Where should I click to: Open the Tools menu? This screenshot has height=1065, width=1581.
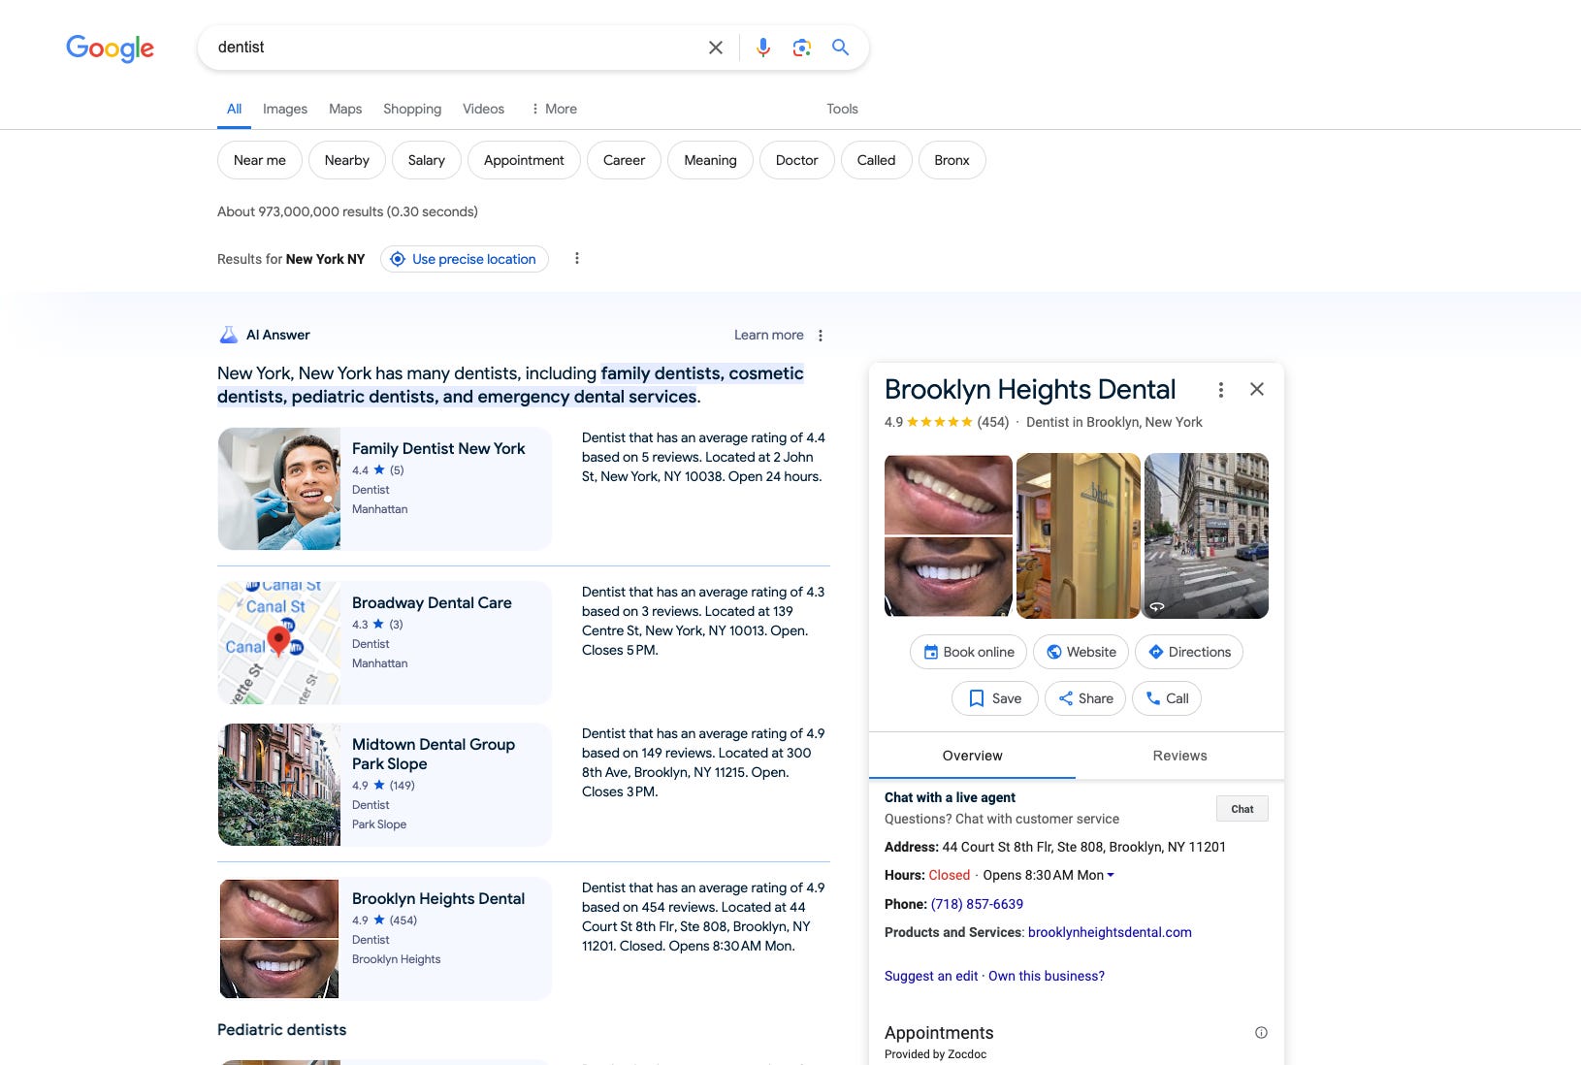pyautogui.click(x=842, y=109)
